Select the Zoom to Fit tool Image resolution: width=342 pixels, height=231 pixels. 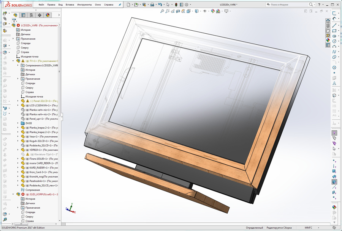tap(163, 11)
